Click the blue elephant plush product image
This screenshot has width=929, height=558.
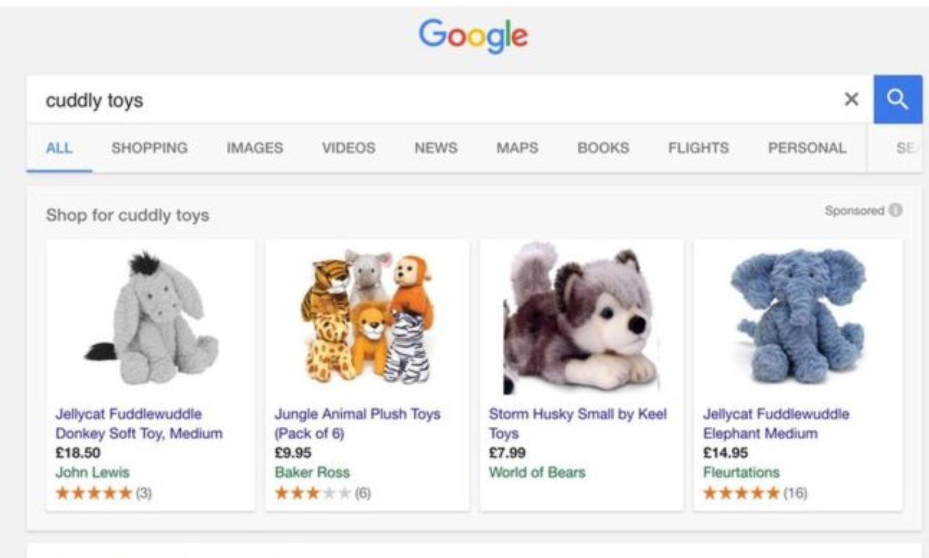[x=798, y=317]
